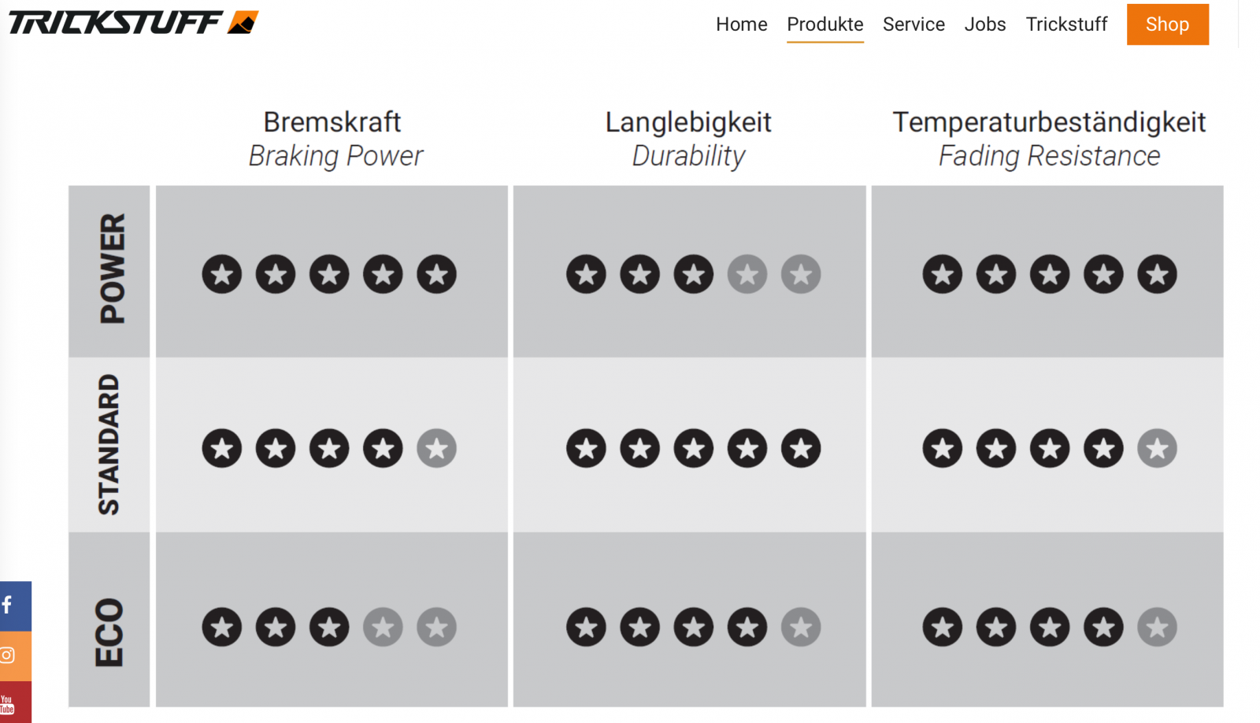Select the Produkte navigation item
Screen dimensions: 1260x723
click(825, 24)
